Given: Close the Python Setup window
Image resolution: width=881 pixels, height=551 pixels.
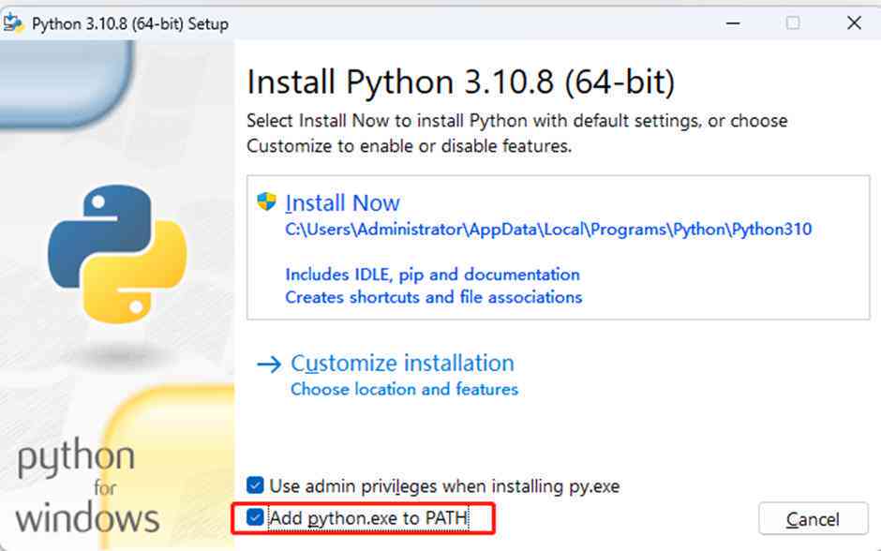Looking at the screenshot, I should tap(854, 23).
